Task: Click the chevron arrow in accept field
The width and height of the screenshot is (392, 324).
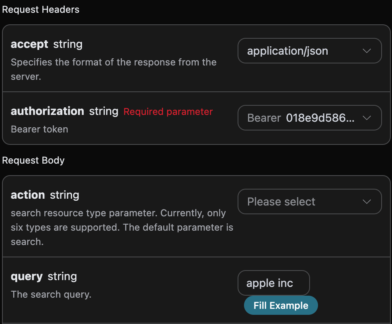Action: click(366, 51)
